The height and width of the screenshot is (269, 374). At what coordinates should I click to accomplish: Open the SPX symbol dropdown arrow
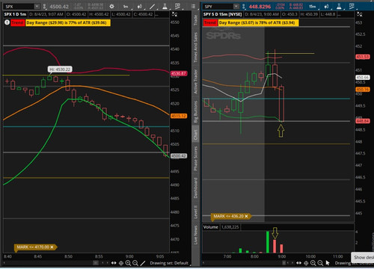(x=37, y=7)
